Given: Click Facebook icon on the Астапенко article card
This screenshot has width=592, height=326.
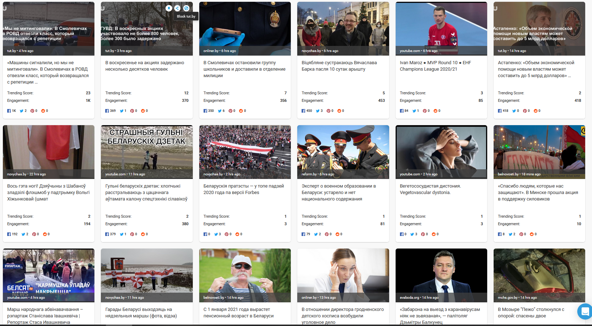Looking at the screenshot, I should tap(500, 111).
